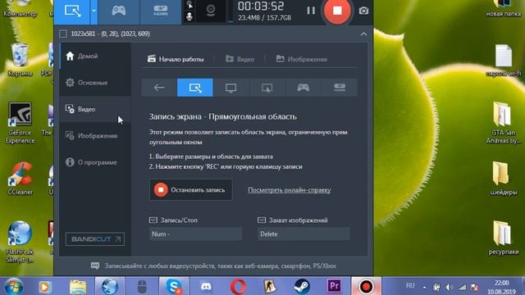
Task: Switch to game recording mode in top bar
Action: (x=118, y=11)
